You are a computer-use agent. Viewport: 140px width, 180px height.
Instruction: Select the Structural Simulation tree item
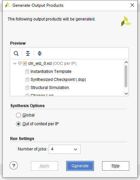[x=50, y=88]
